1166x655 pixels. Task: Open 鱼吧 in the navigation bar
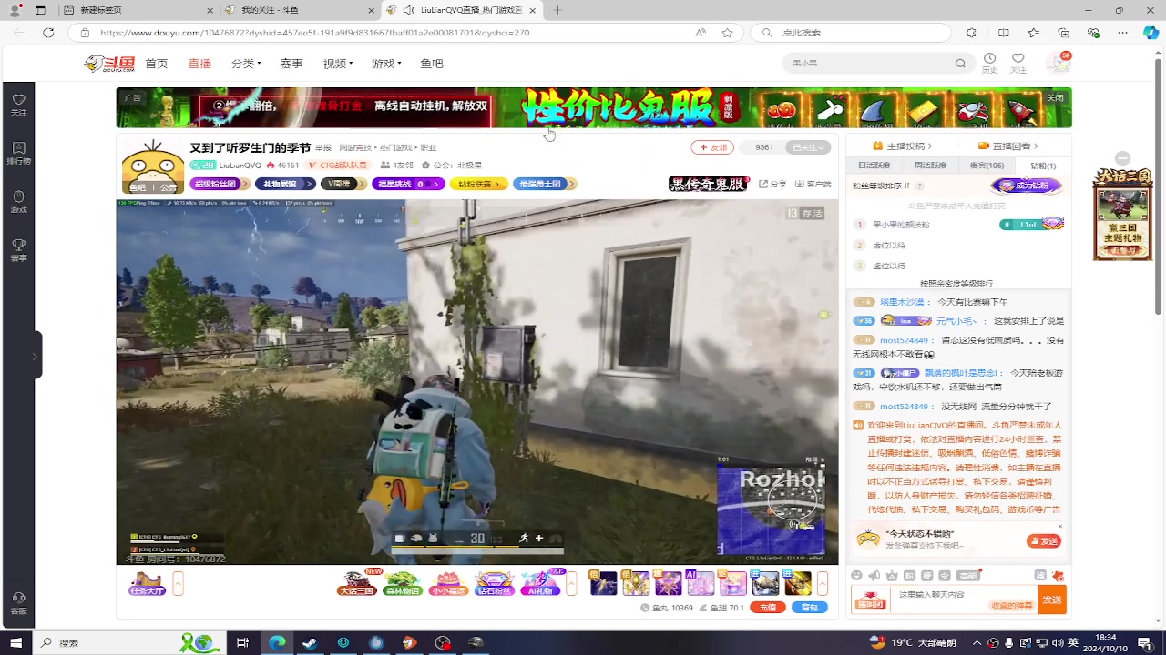[x=432, y=64]
